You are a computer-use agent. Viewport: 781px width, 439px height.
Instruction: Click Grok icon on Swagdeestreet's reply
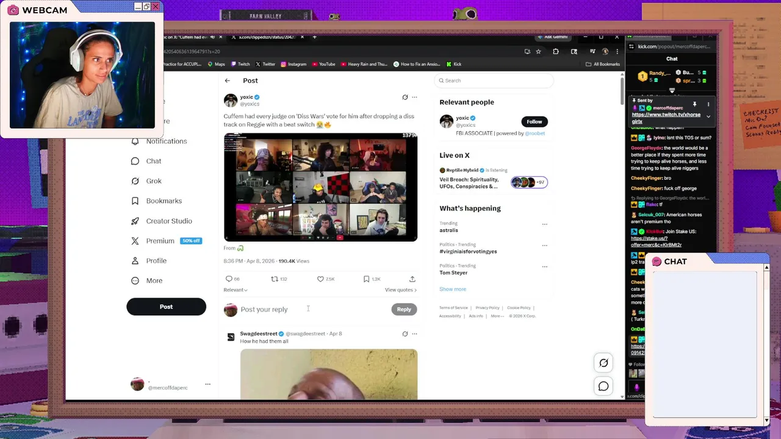[405, 334]
